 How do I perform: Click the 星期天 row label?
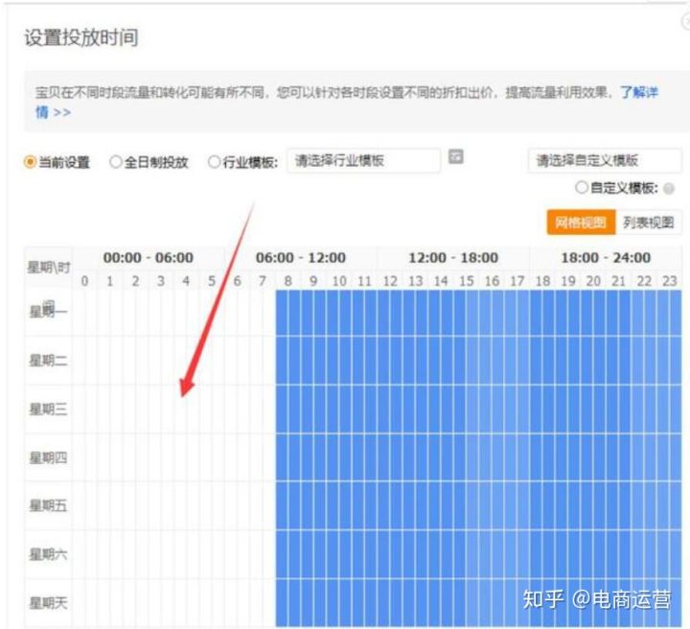click(48, 603)
